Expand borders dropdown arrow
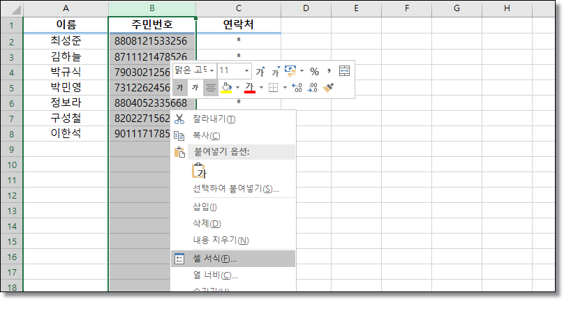 click(x=285, y=87)
